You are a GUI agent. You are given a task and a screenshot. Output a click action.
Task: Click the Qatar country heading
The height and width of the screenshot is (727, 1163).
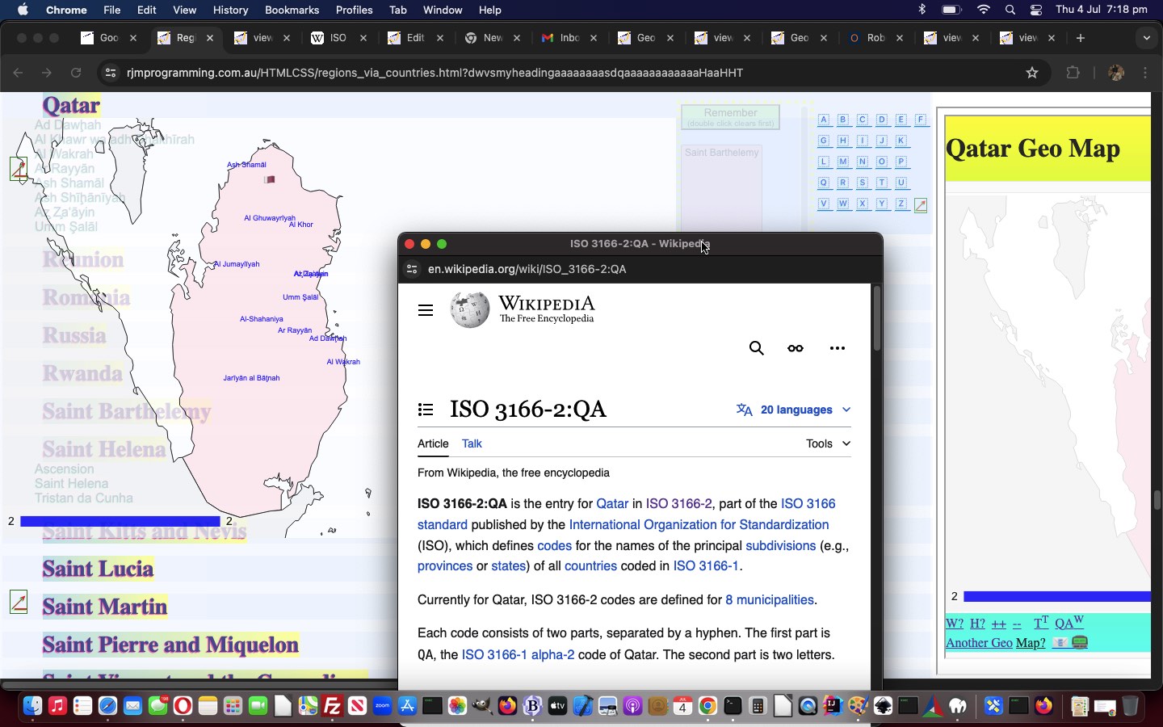tap(71, 105)
